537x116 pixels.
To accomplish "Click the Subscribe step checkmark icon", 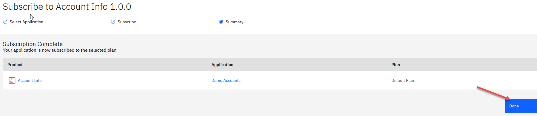I will click(x=113, y=22).
